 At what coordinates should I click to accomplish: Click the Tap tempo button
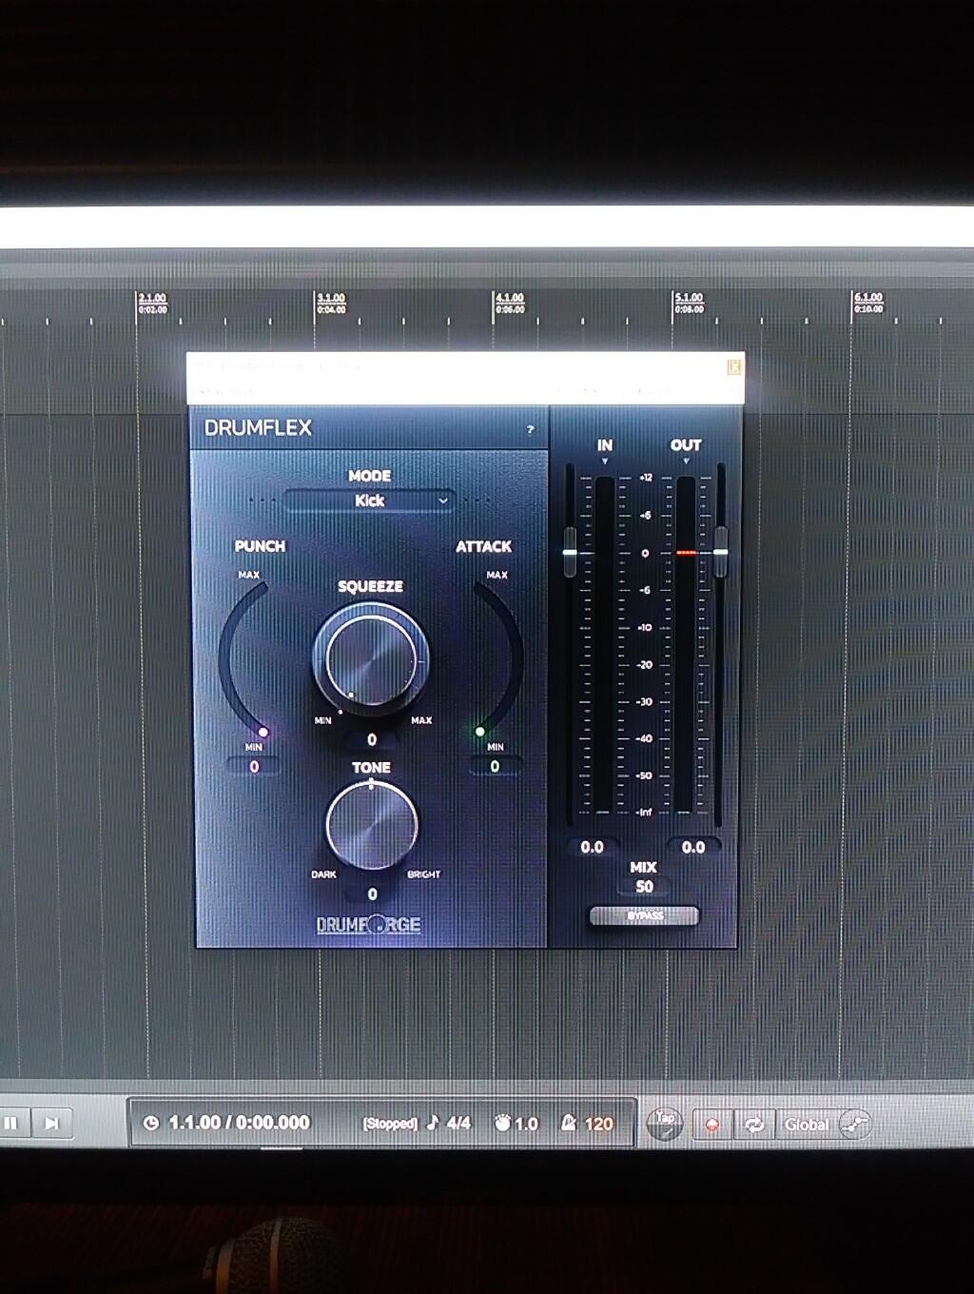pyautogui.click(x=665, y=1123)
